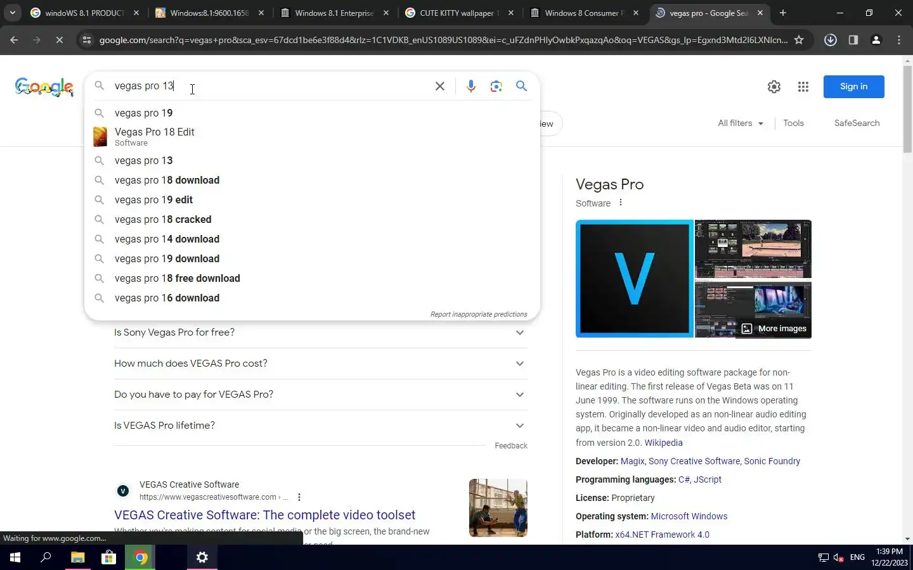Expand 'Do you have to pay for VEGAS Pro?'
The width and height of the screenshot is (913, 570).
(320, 395)
